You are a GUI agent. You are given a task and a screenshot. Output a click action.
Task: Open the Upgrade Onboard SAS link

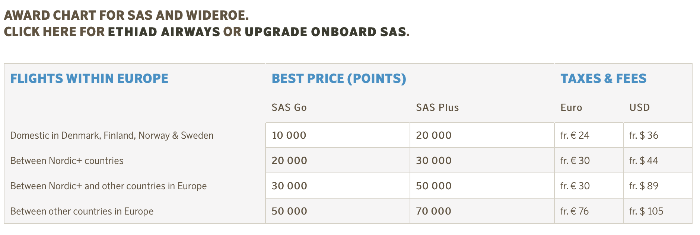coord(327,32)
